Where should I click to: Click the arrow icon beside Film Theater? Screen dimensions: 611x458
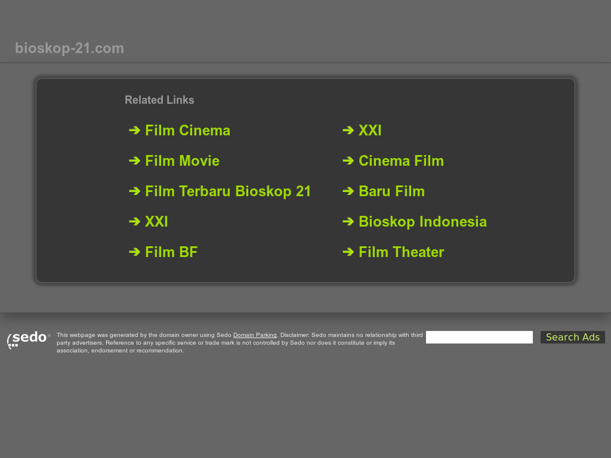click(x=348, y=252)
